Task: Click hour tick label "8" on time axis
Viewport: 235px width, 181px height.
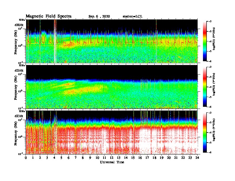Action: (83, 158)
